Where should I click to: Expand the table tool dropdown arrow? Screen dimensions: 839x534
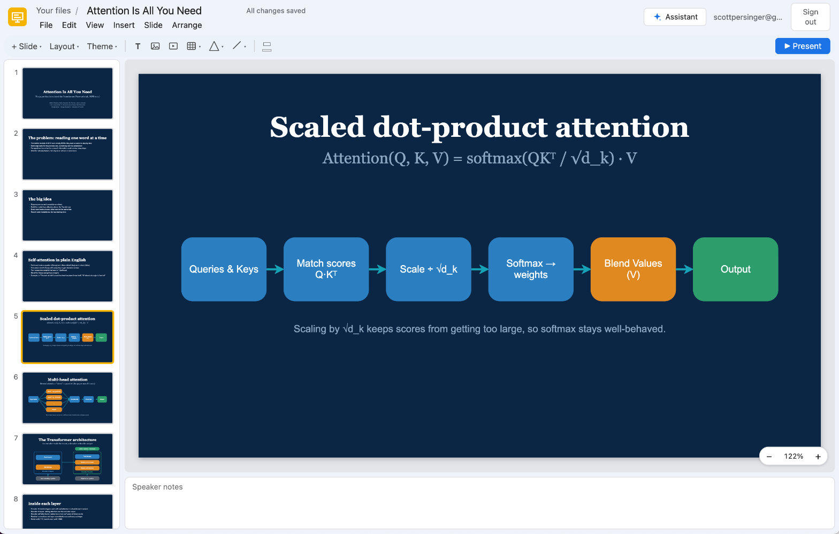click(x=200, y=47)
